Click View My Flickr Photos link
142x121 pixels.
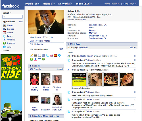[x=40, y=41]
